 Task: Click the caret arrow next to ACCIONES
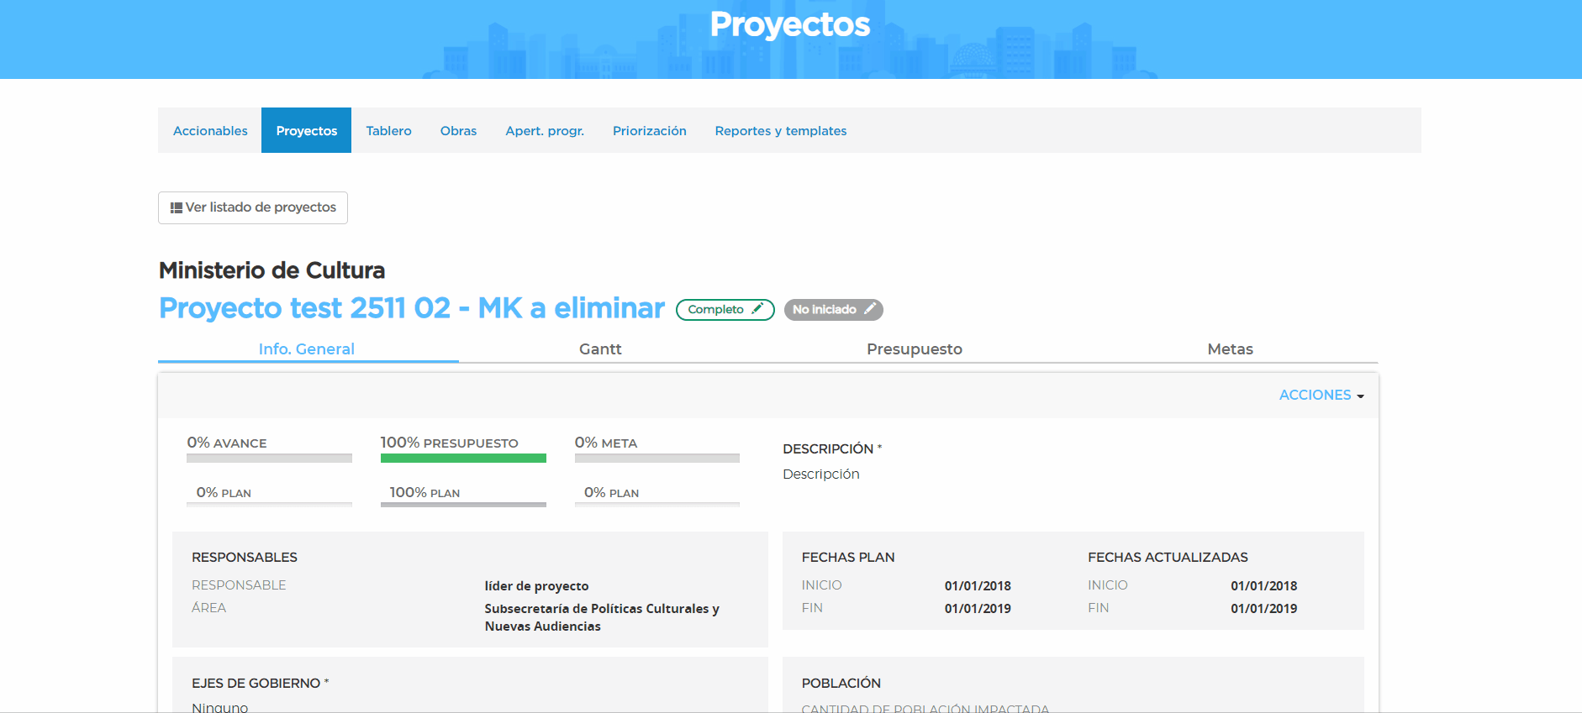pos(1360,396)
